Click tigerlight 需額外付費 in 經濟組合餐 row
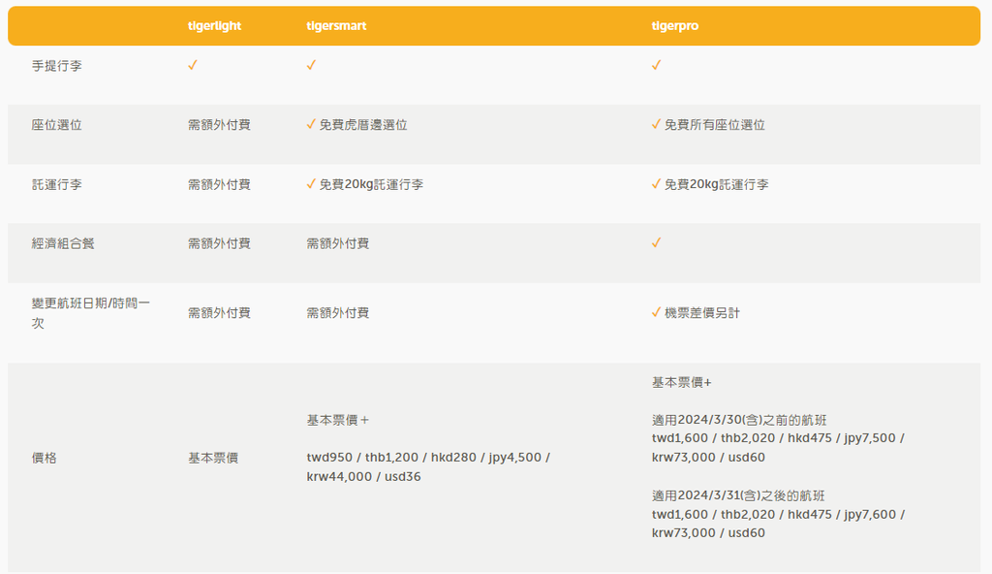Image resolution: width=992 pixels, height=574 pixels. (x=220, y=243)
